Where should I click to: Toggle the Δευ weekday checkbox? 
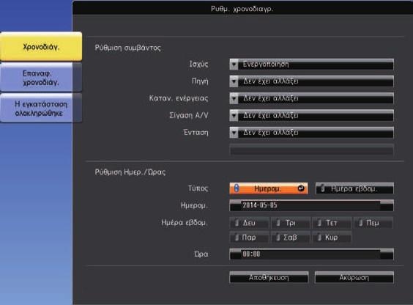click(249, 223)
